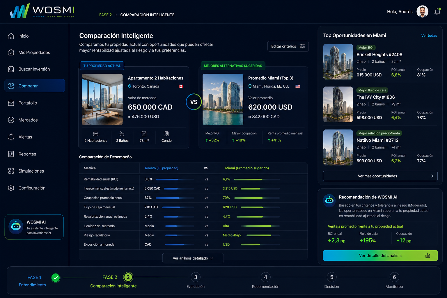Open Andrés user profile avatar
The width and height of the screenshot is (447, 298).
[x=422, y=12]
